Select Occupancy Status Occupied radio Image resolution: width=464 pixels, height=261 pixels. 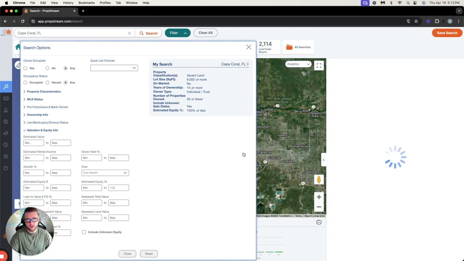25,83
